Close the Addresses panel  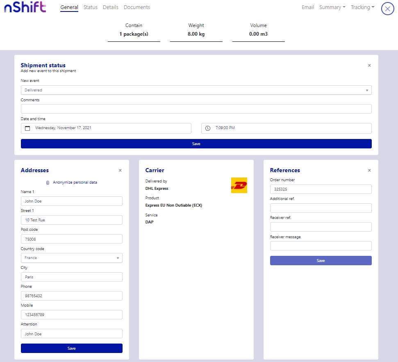pos(120,171)
